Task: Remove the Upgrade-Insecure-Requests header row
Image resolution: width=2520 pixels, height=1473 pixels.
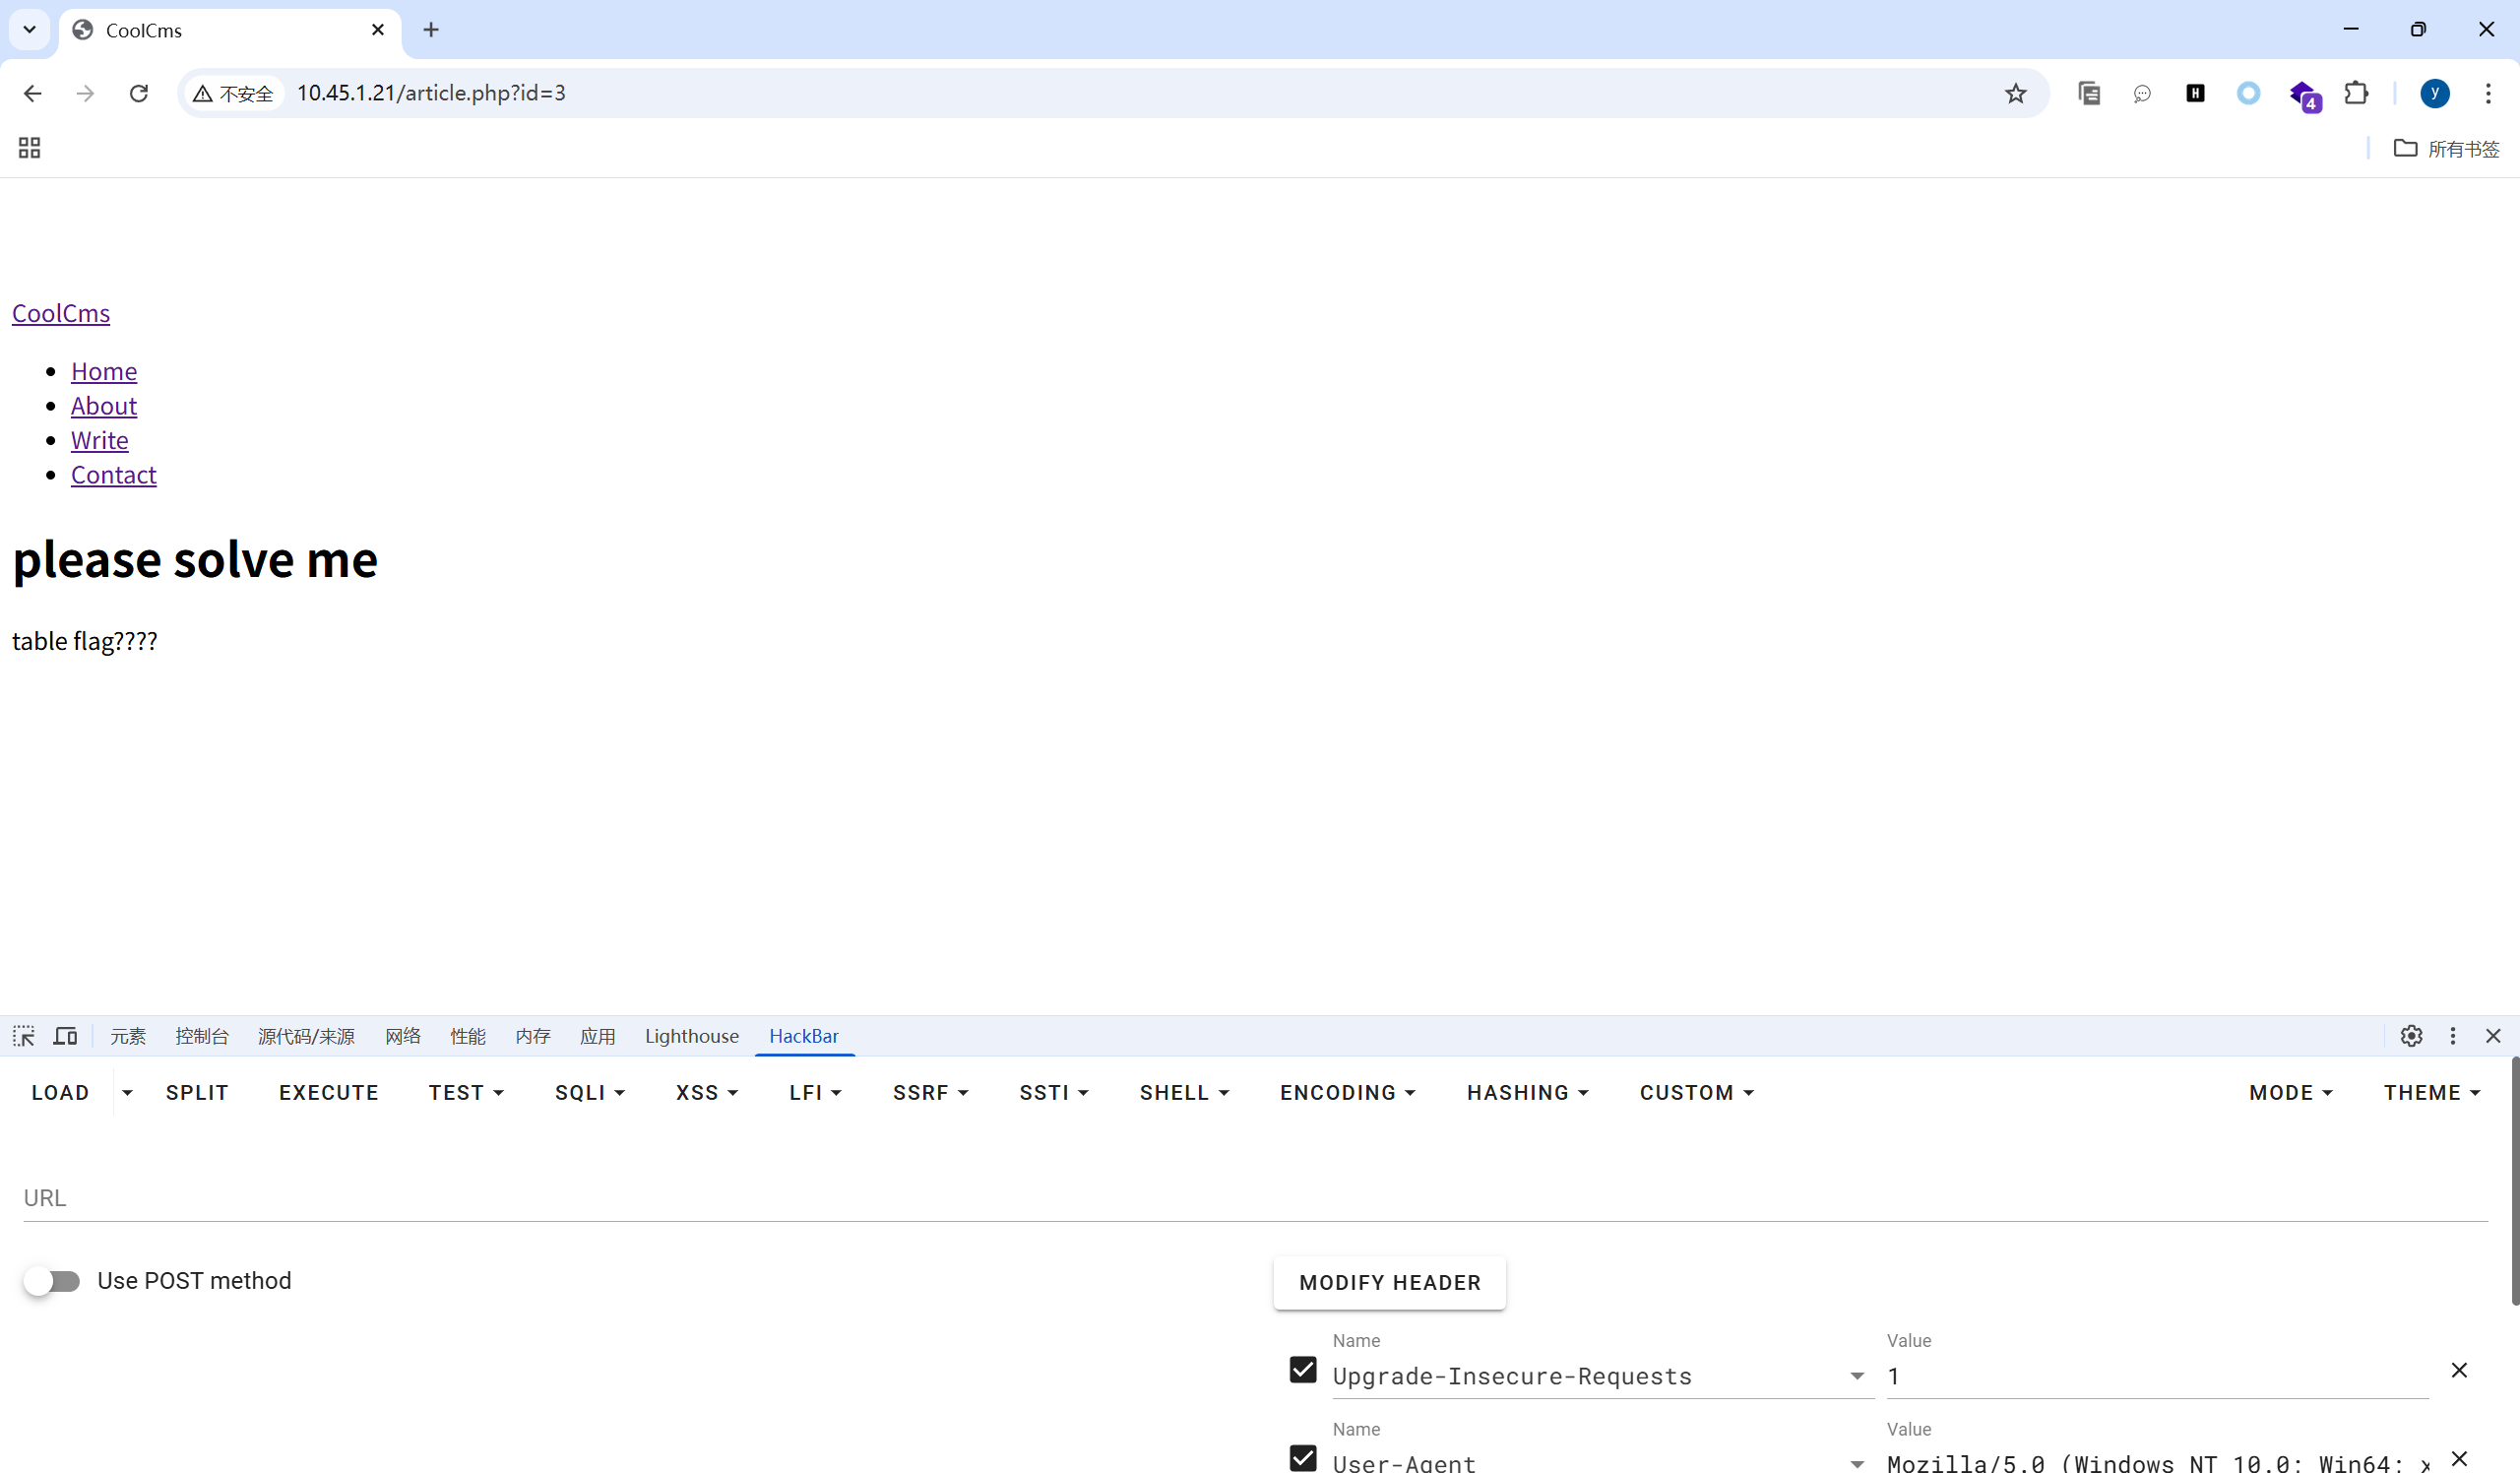Action: (2459, 1370)
